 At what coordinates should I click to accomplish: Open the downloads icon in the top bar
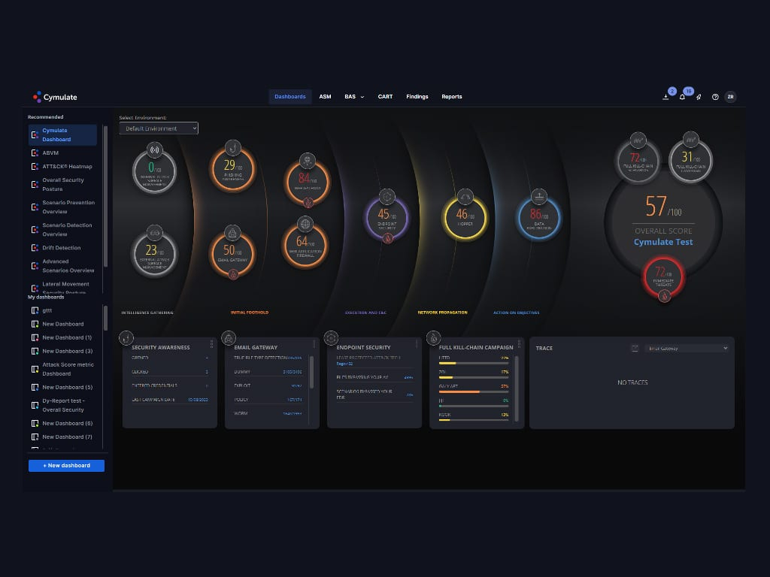665,97
